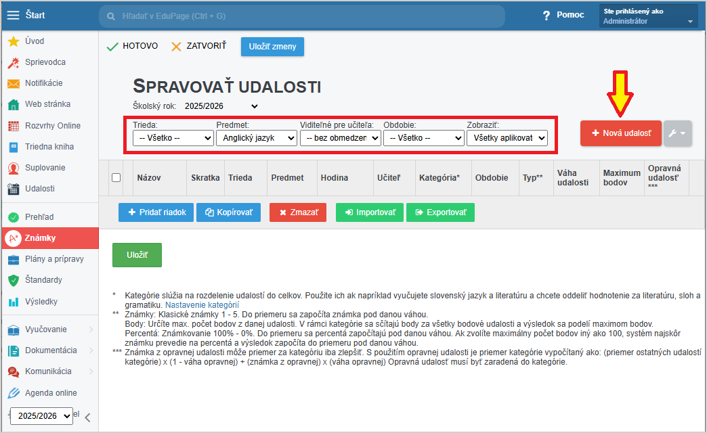707x433 pixels.
Task: Open the wrench settings dropdown button
Action: (x=677, y=134)
